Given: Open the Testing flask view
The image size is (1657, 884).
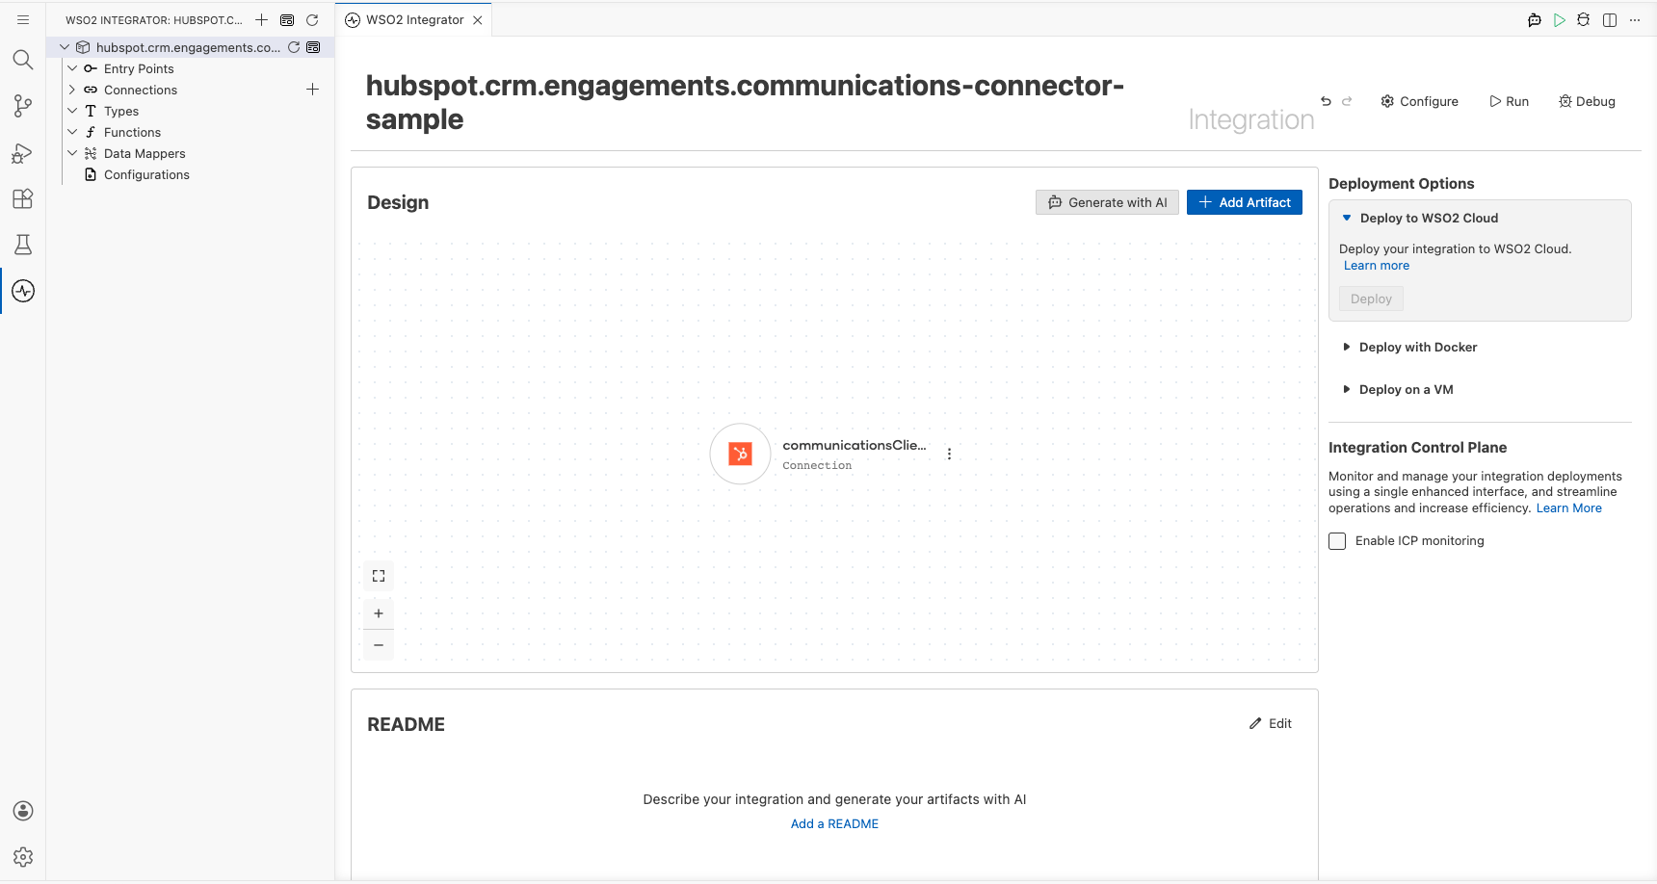Looking at the screenshot, I should [23, 245].
